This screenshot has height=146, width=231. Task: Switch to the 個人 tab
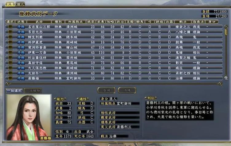point(20,4)
